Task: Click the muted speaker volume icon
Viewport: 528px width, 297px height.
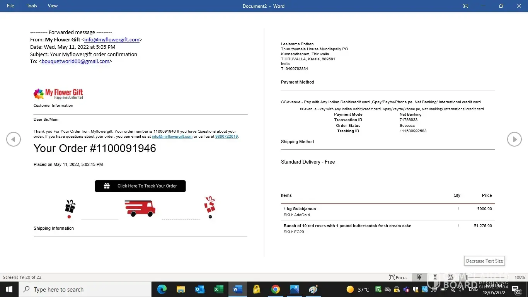Action: coord(461,289)
